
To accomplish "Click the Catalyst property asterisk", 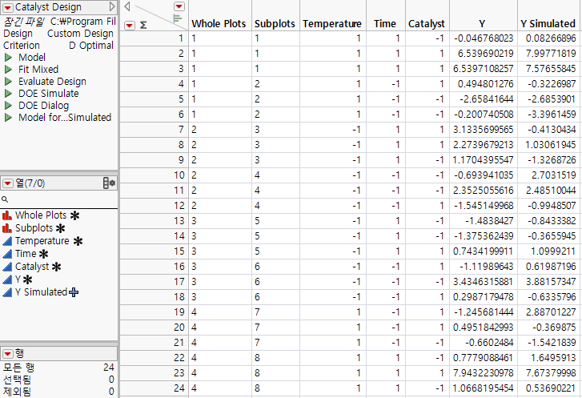I will click(56, 267).
